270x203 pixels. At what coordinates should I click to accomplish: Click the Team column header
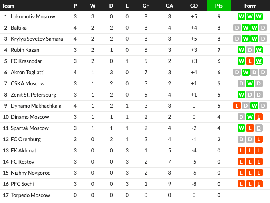[8, 6]
